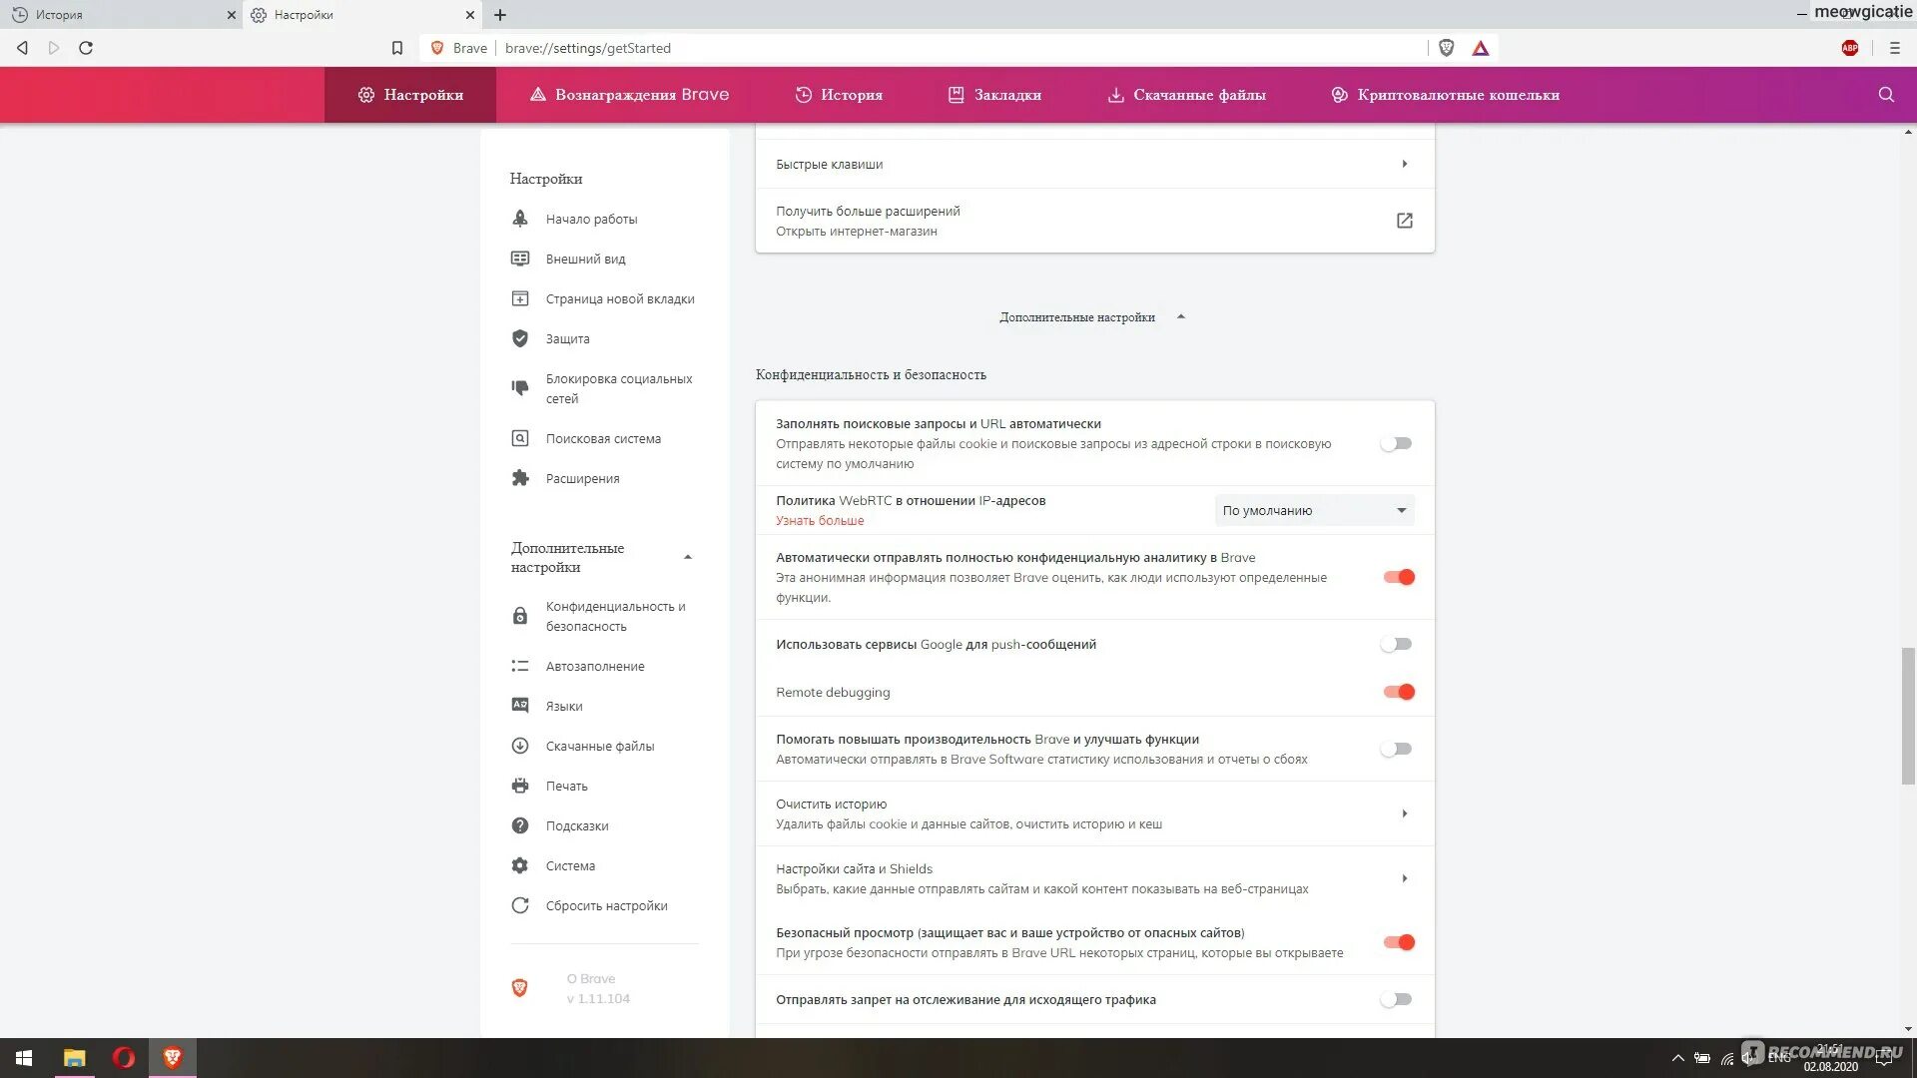Open WebRTC policy dropdown По умолчанию

click(1314, 510)
